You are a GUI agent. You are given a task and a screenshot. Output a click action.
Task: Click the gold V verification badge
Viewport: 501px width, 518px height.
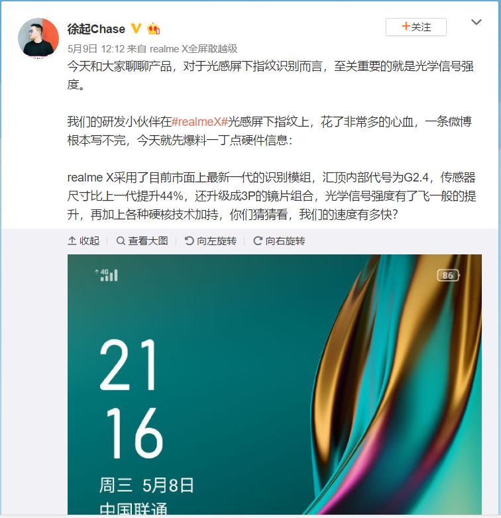tap(136, 28)
